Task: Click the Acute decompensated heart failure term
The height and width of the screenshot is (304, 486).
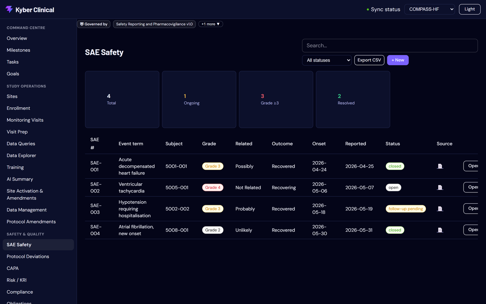Action: tap(137, 166)
